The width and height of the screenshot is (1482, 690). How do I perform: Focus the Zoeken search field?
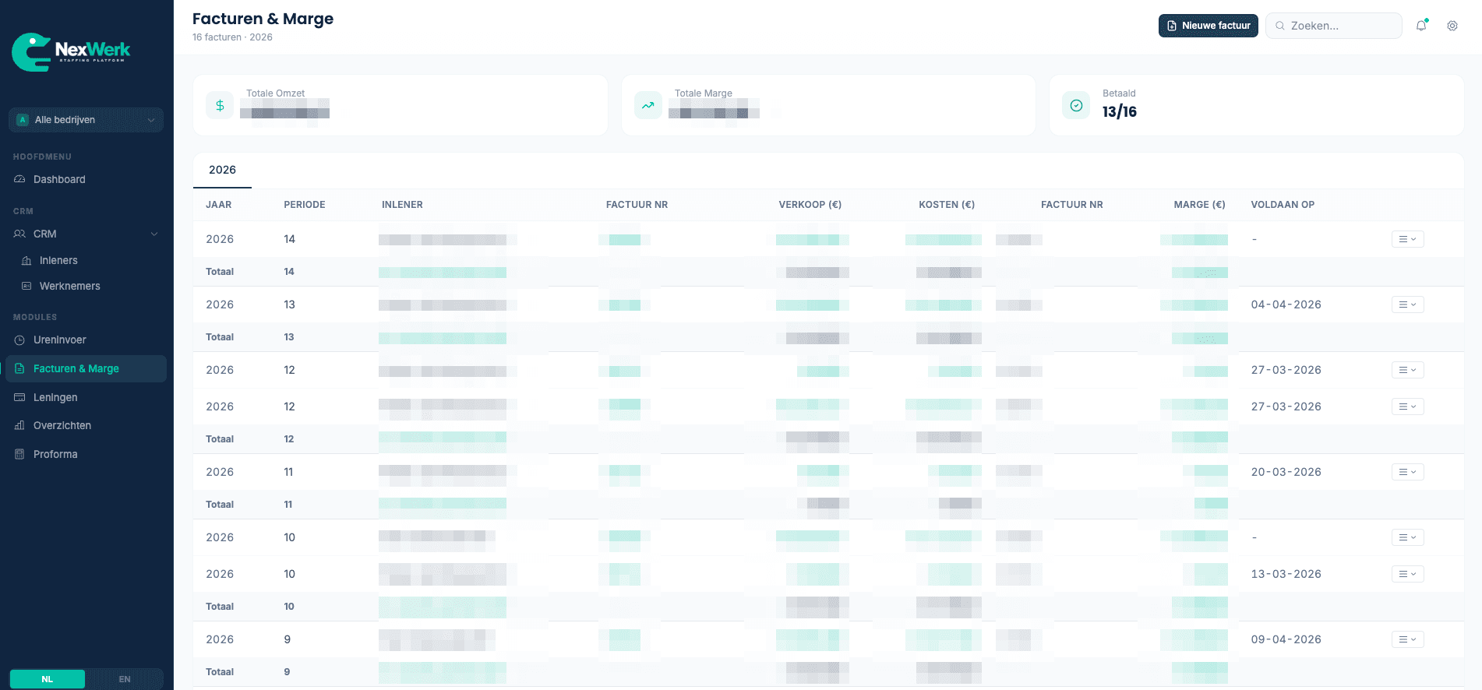[1333, 26]
